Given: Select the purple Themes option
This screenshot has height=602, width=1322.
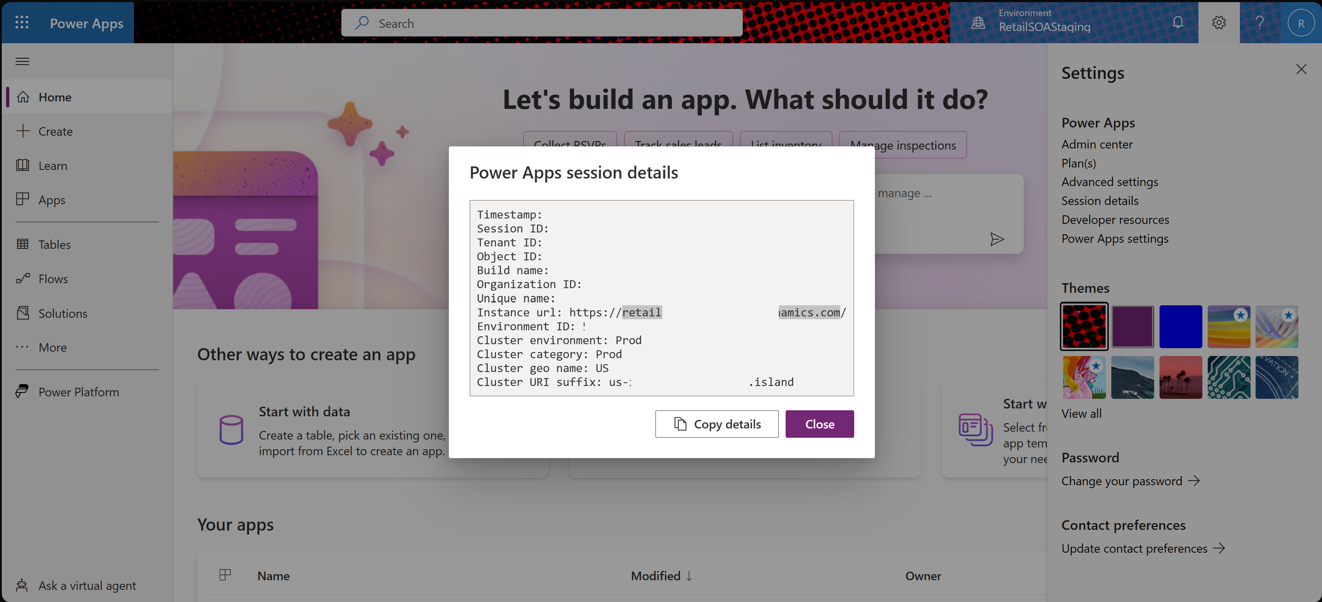Looking at the screenshot, I should point(1133,327).
